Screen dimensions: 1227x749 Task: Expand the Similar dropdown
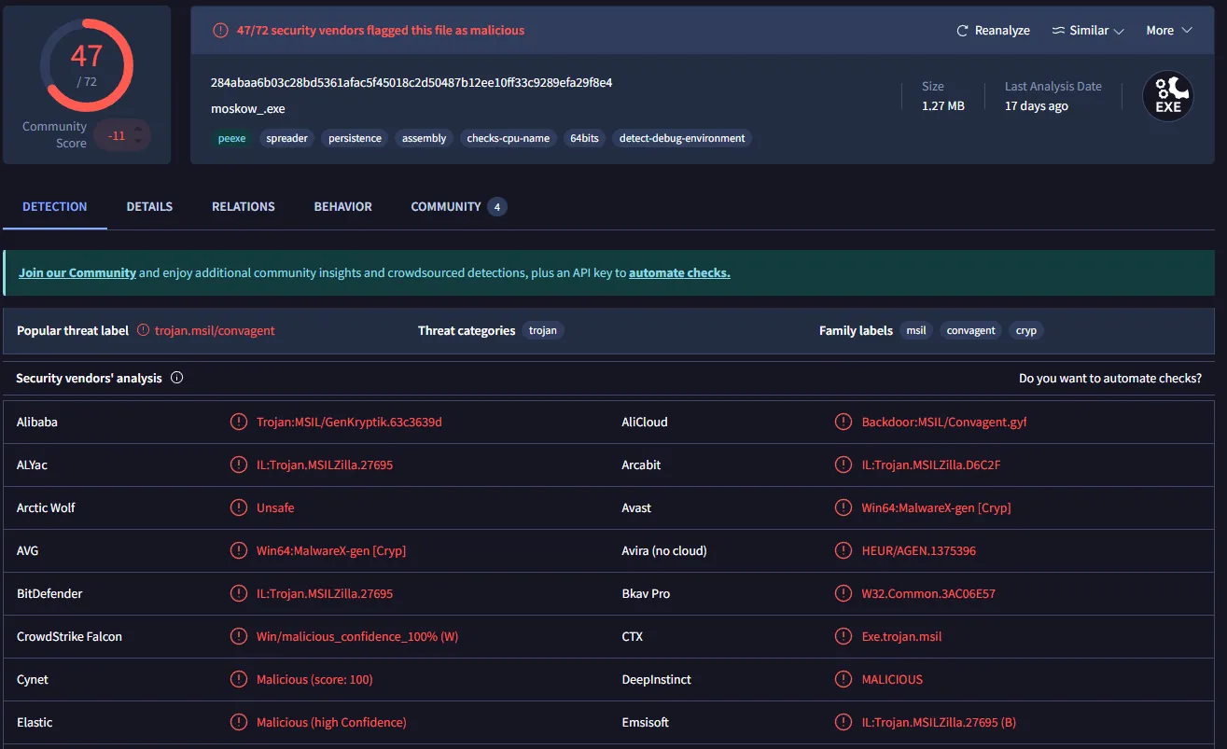coord(1088,31)
